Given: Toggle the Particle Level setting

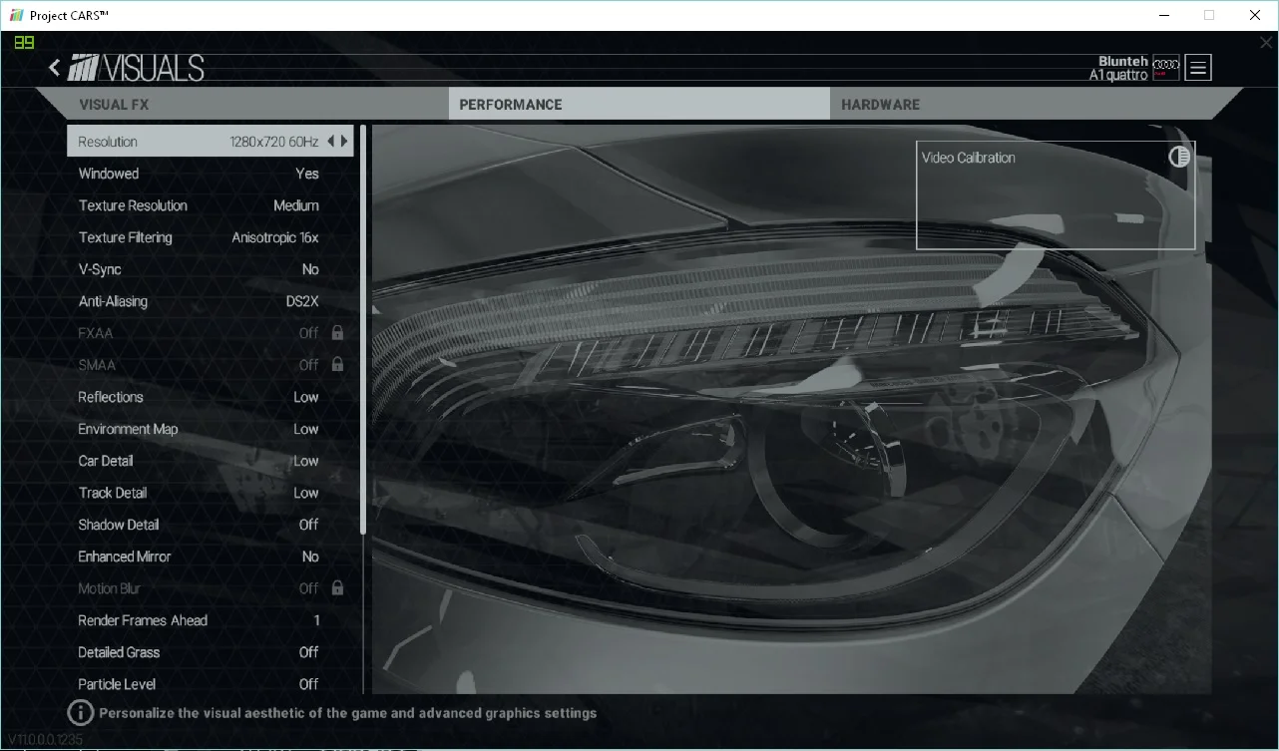Looking at the screenshot, I should pos(211,684).
